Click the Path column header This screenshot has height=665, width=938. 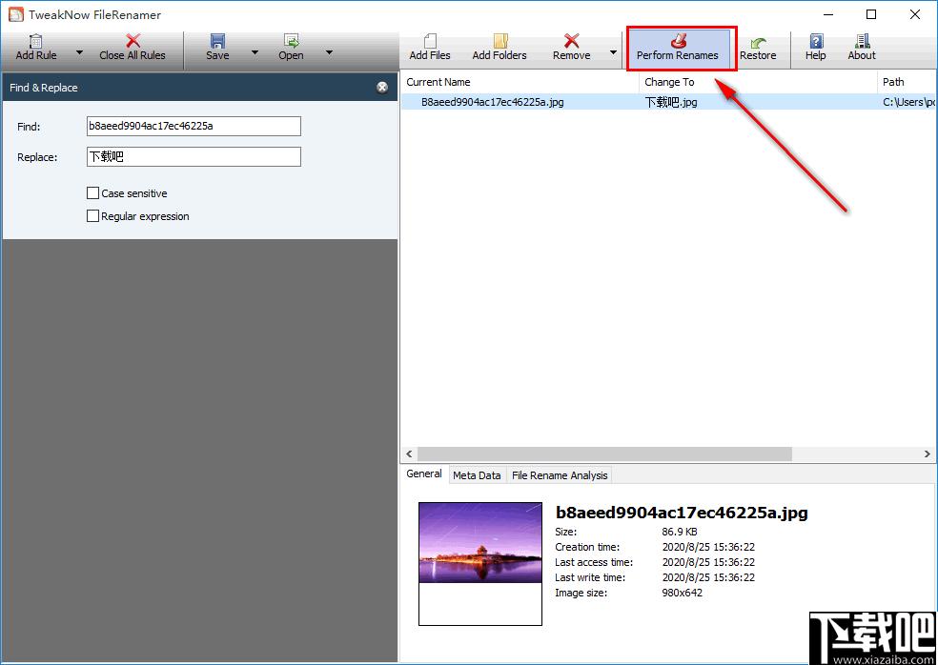pyautogui.click(x=907, y=82)
